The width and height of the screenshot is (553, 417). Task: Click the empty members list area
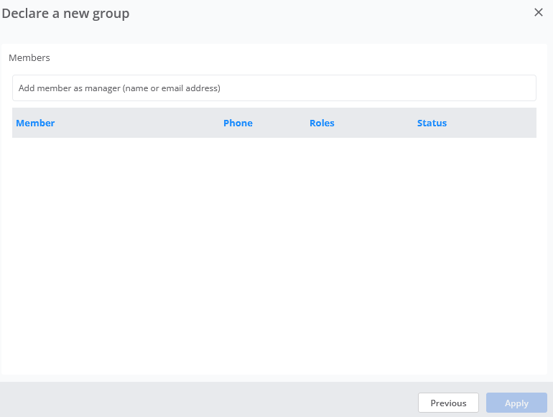click(274, 254)
